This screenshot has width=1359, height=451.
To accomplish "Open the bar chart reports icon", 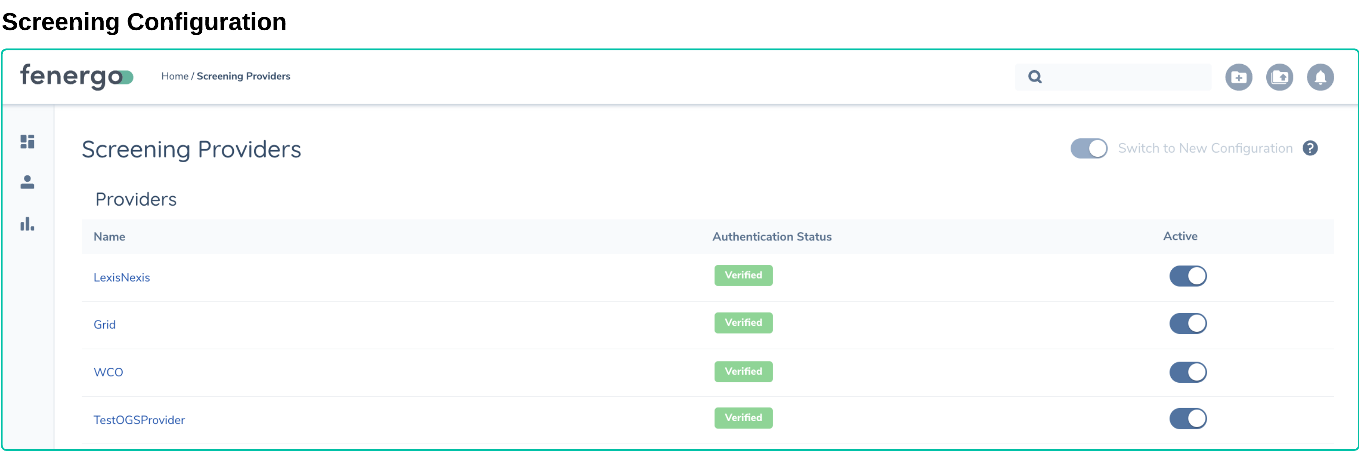I will [28, 224].
